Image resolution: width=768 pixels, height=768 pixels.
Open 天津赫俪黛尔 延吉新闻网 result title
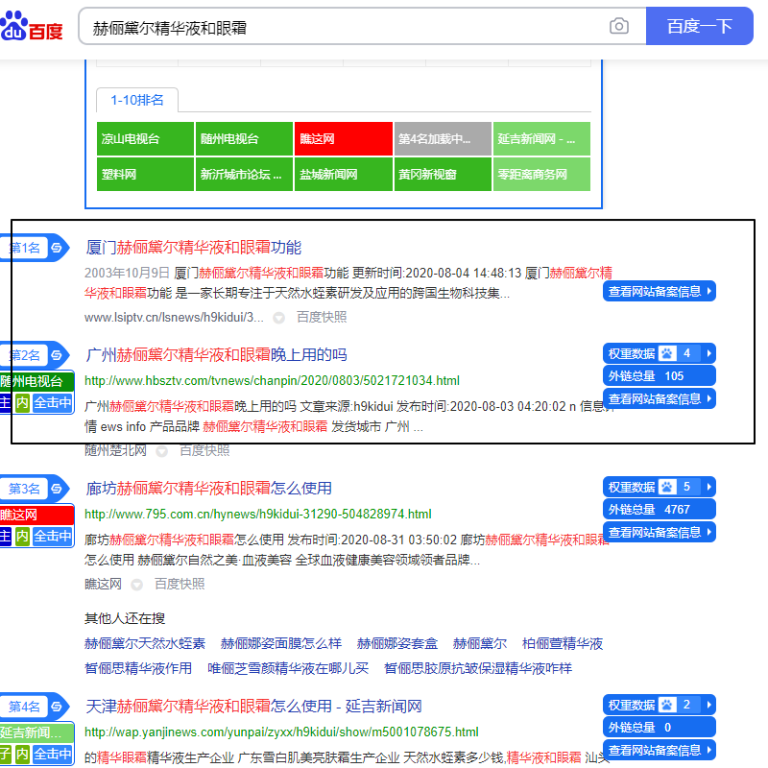point(253,707)
